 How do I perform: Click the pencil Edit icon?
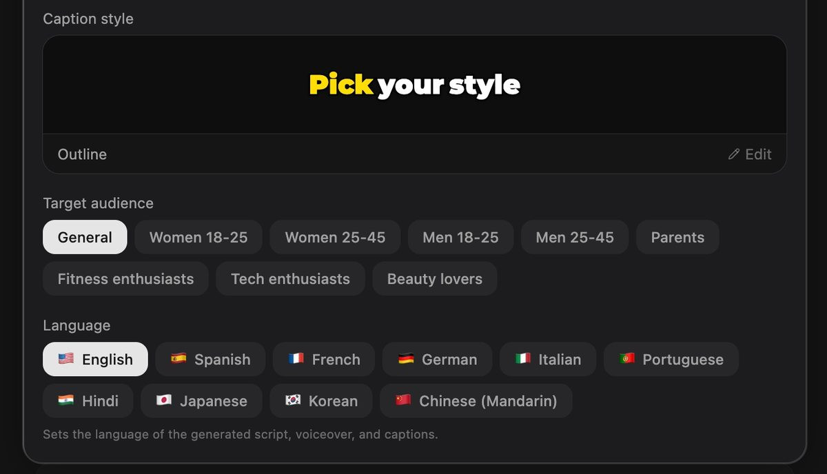734,154
